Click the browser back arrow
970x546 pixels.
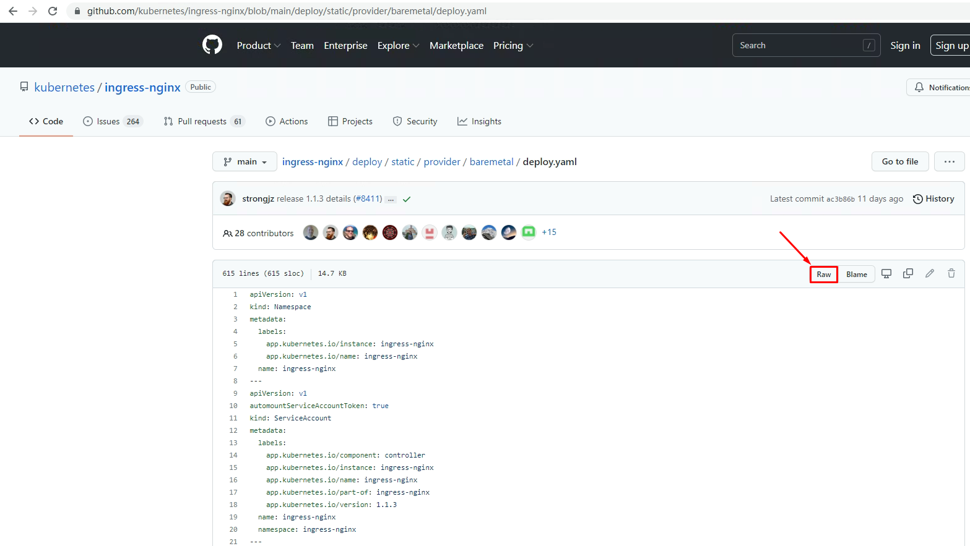click(x=13, y=11)
